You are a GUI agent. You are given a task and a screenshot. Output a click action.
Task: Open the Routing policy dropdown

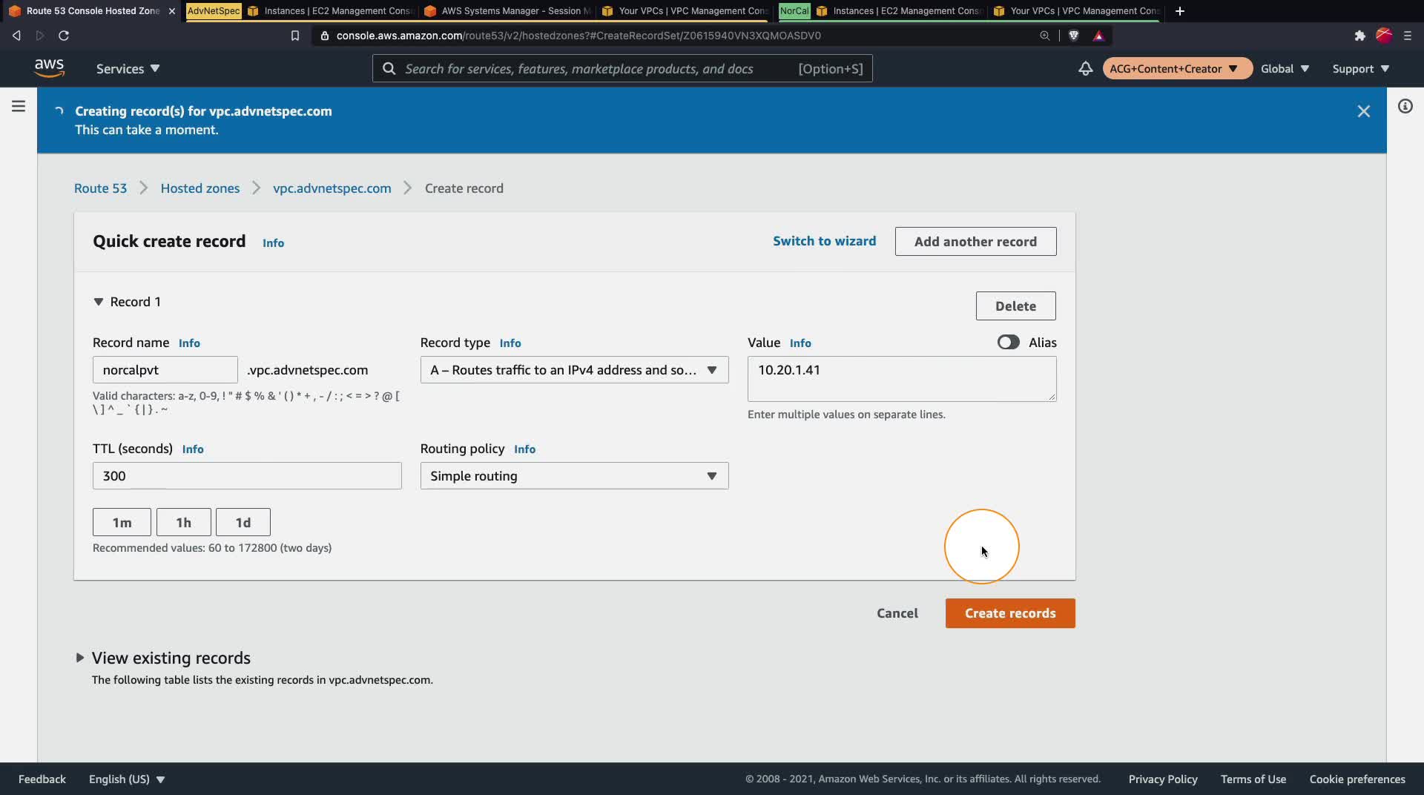point(574,476)
